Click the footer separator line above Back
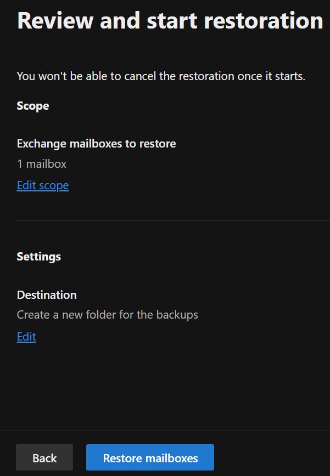 (165, 430)
